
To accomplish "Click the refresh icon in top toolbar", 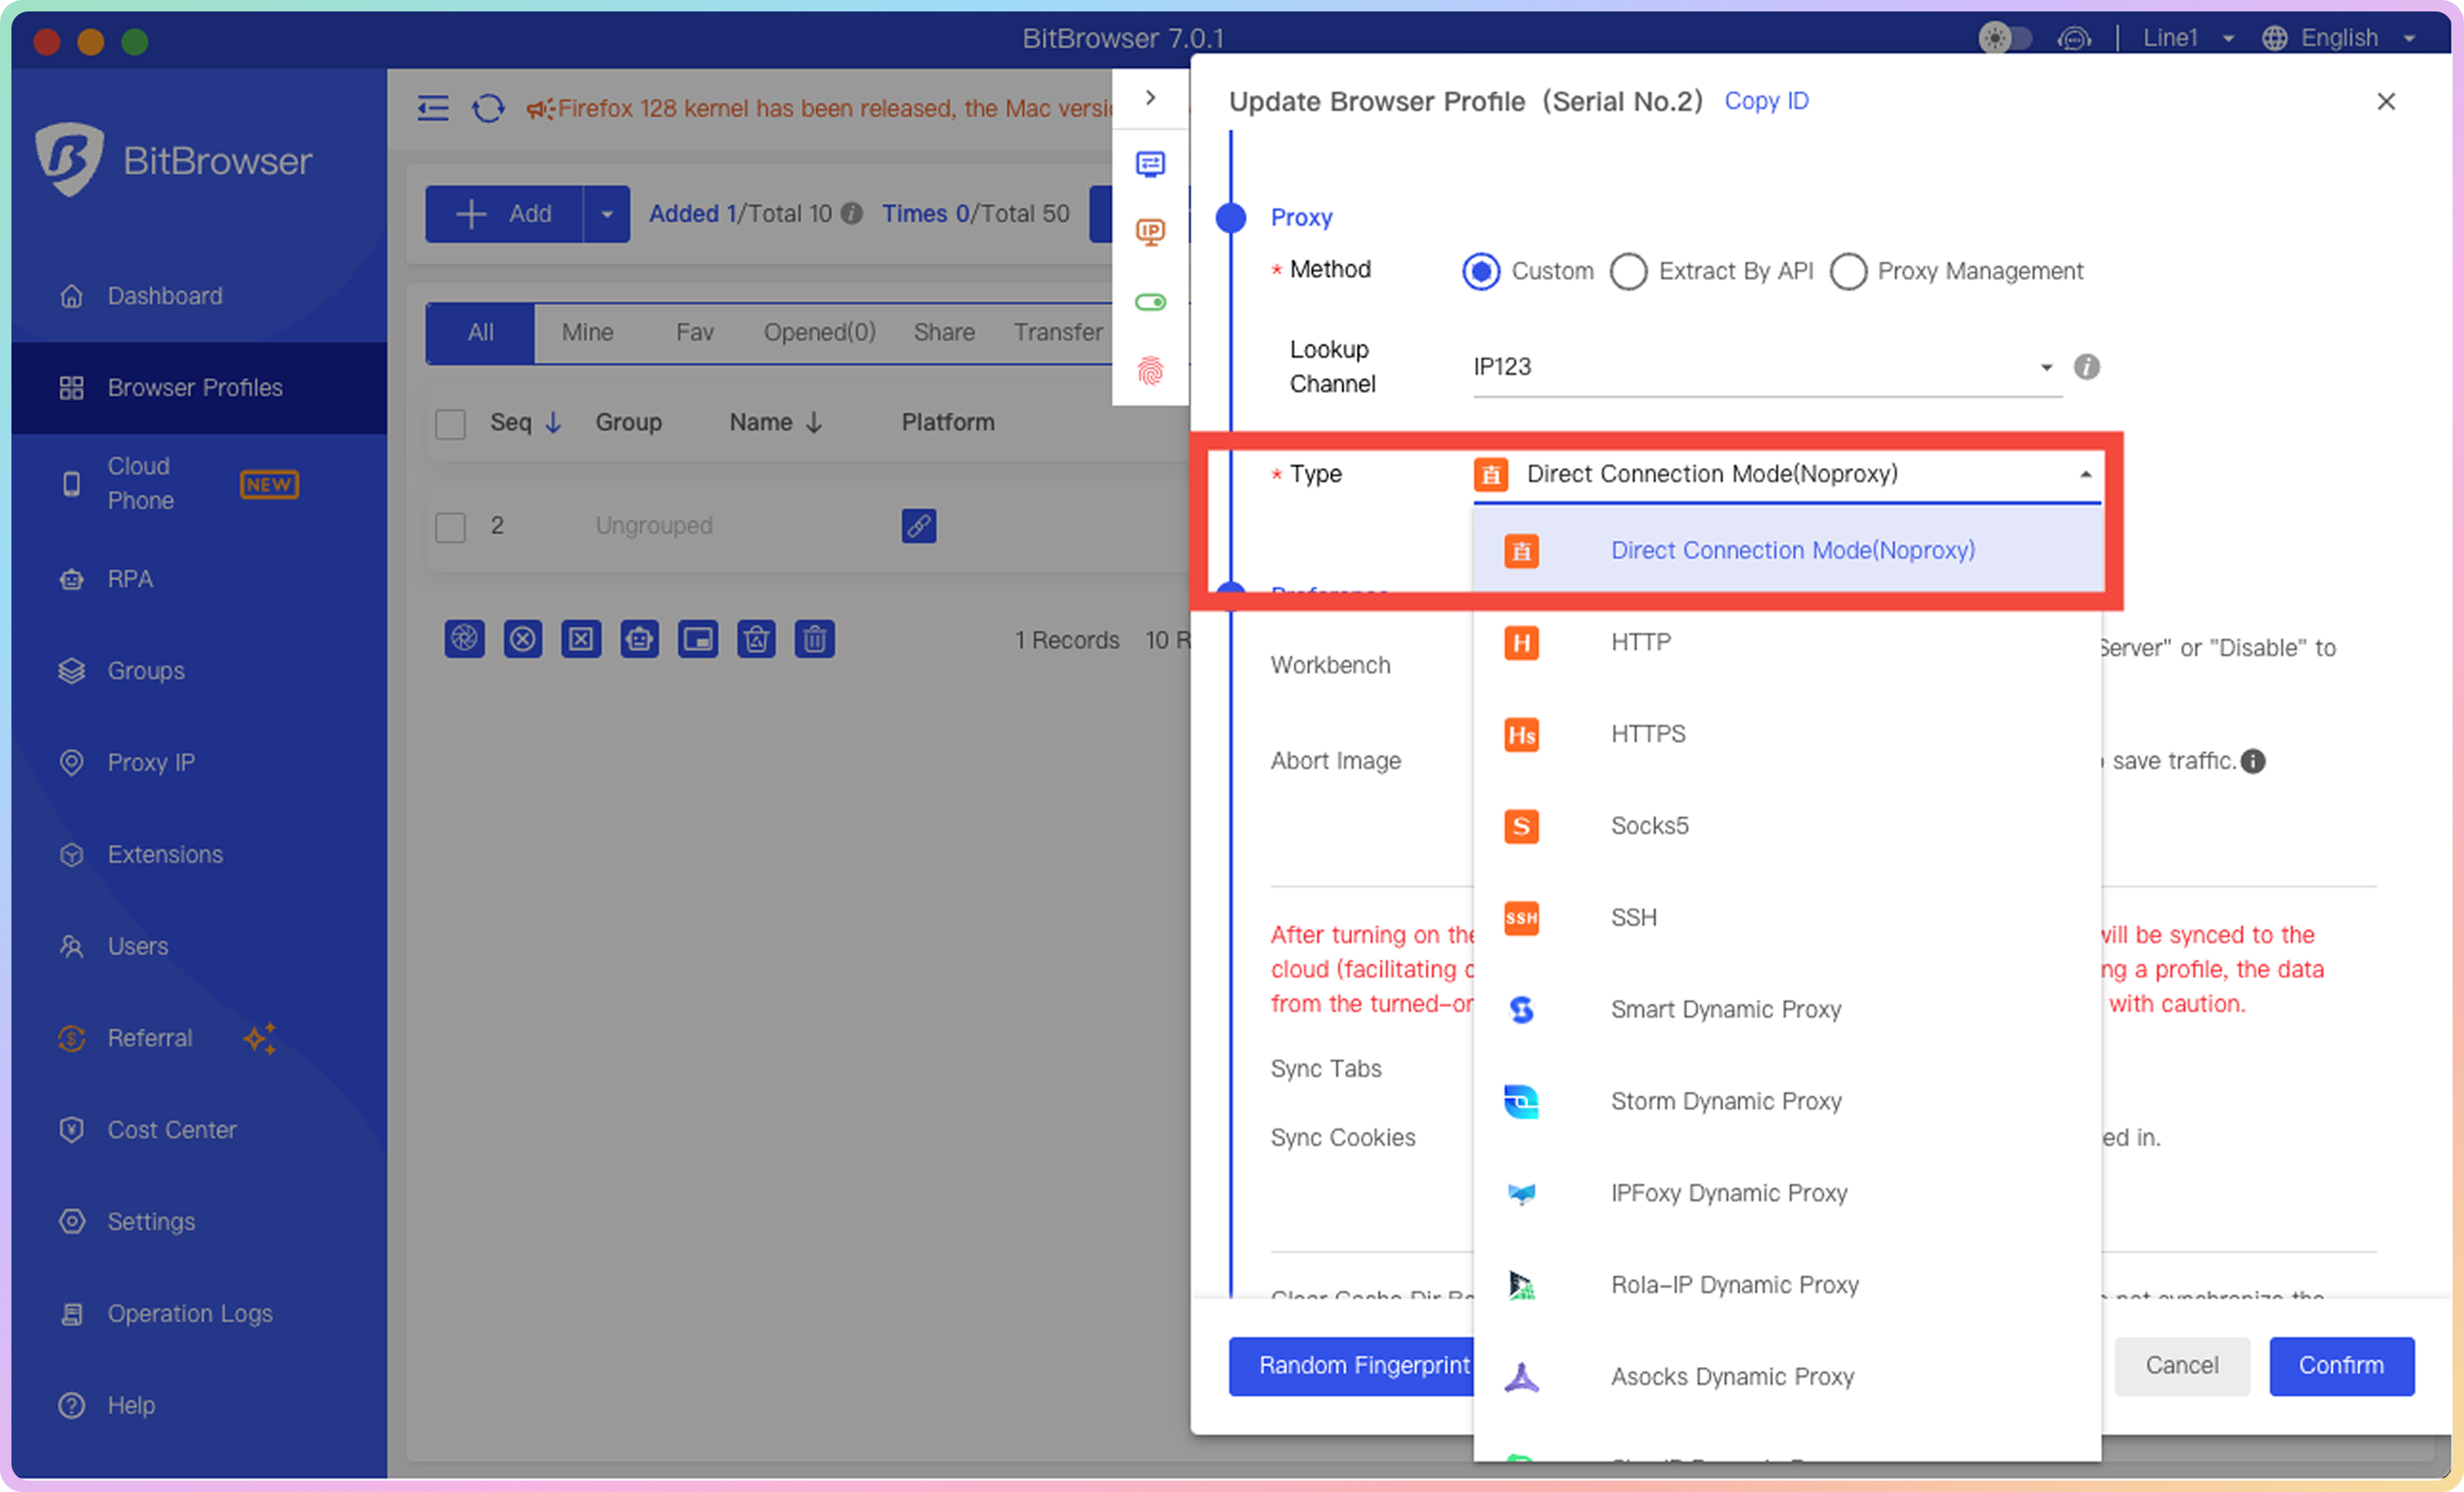I will coord(488,108).
